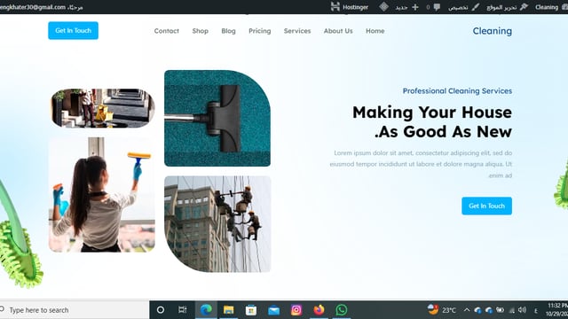Go to the Home nav link

point(375,31)
